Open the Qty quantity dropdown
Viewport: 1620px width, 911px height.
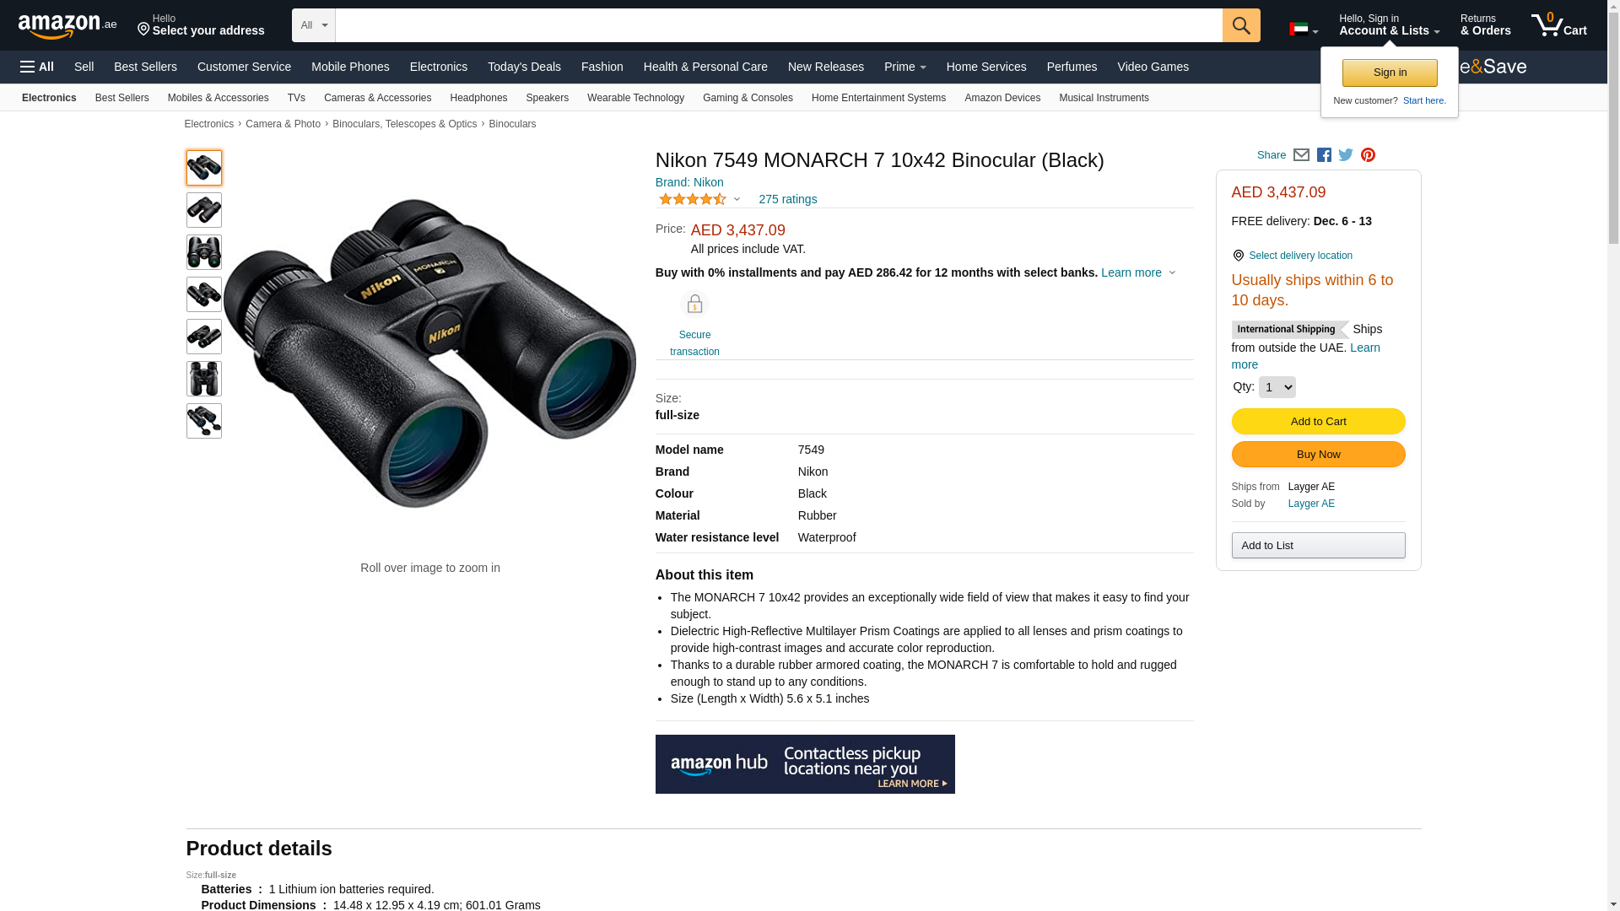tap(1277, 387)
